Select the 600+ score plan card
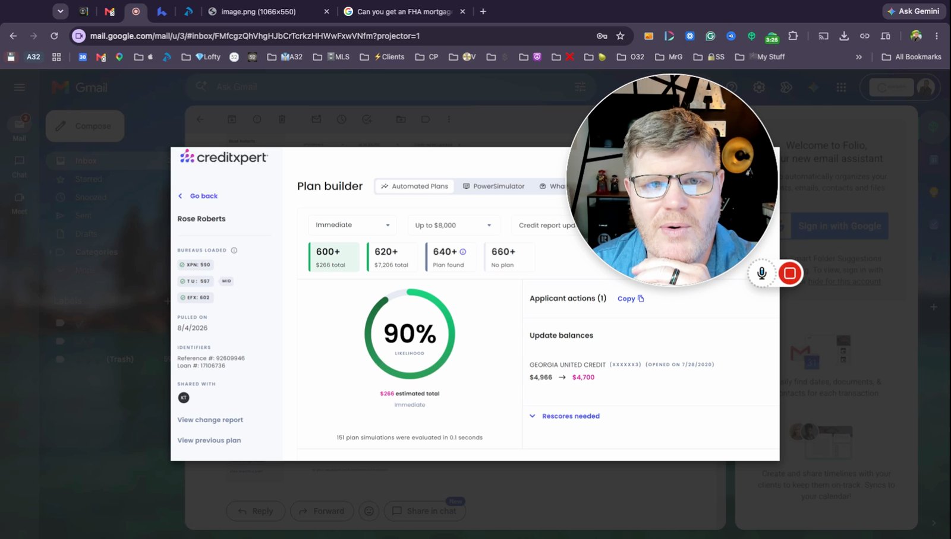 pyautogui.click(x=333, y=257)
